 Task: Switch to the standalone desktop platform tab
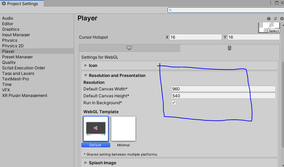coord(129,48)
